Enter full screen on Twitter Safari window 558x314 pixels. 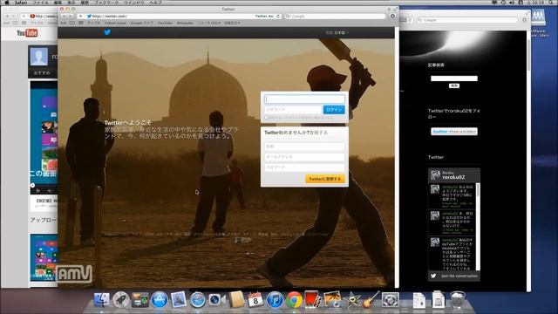(395, 9)
